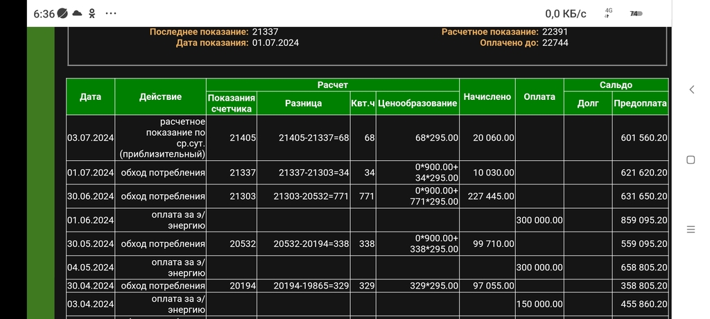Click the date 03.07.2024 cell
This screenshot has width=710, height=319.
[91, 138]
